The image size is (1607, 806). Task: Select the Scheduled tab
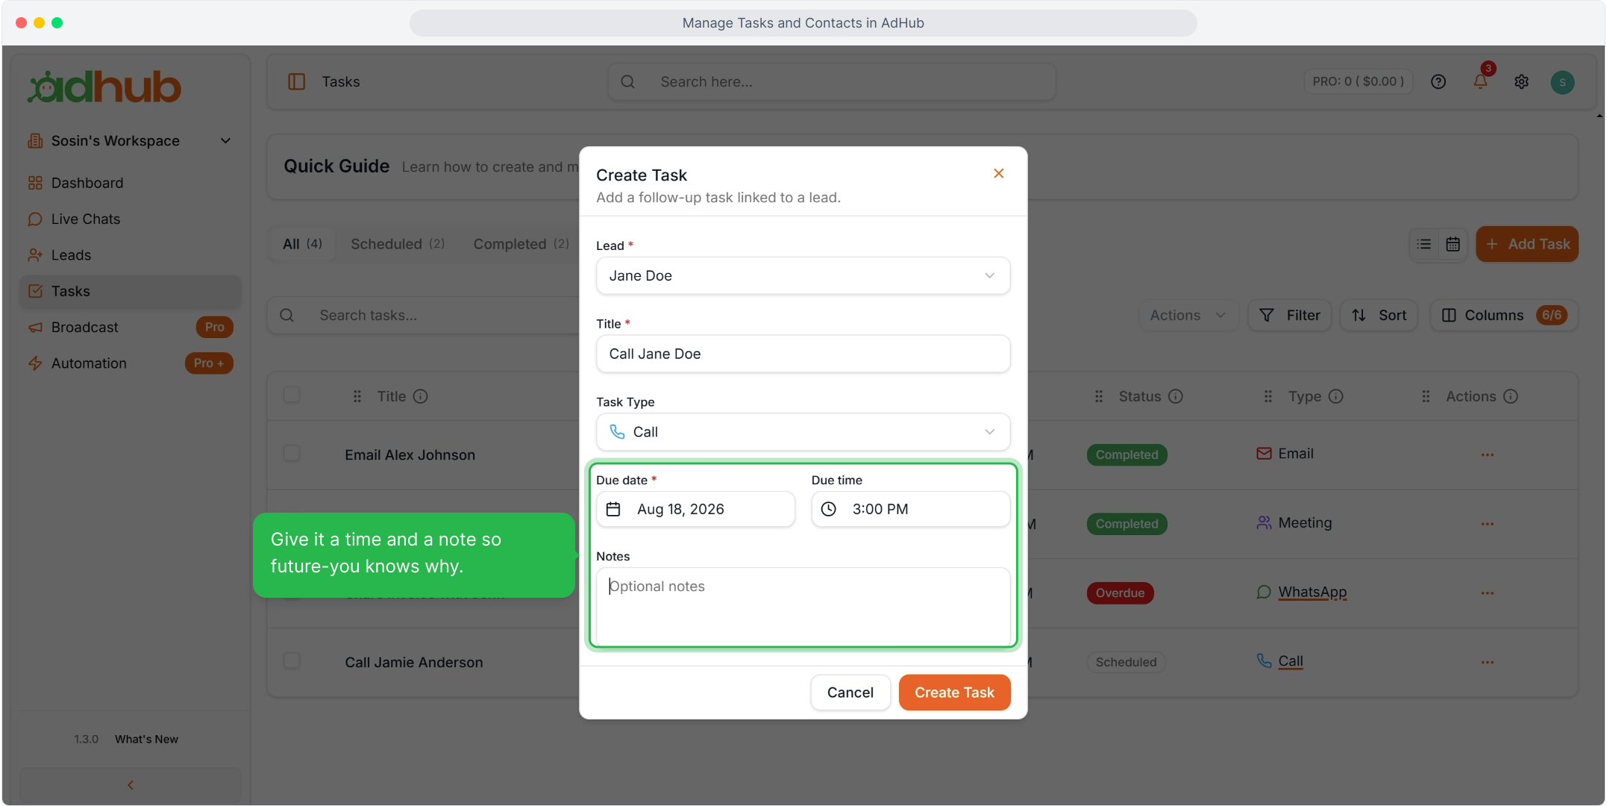click(x=398, y=244)
